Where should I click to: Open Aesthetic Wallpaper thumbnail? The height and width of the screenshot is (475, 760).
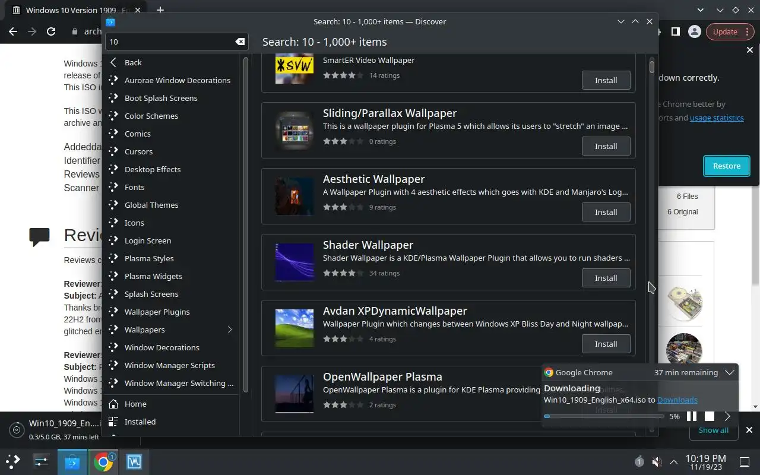[294, 196]
